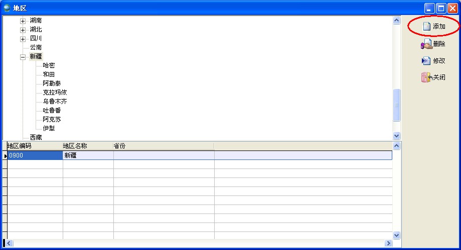Viewport: 461px width, 250px height.
Task: Click the 添加 (Add) button icon
Action: 427,26
